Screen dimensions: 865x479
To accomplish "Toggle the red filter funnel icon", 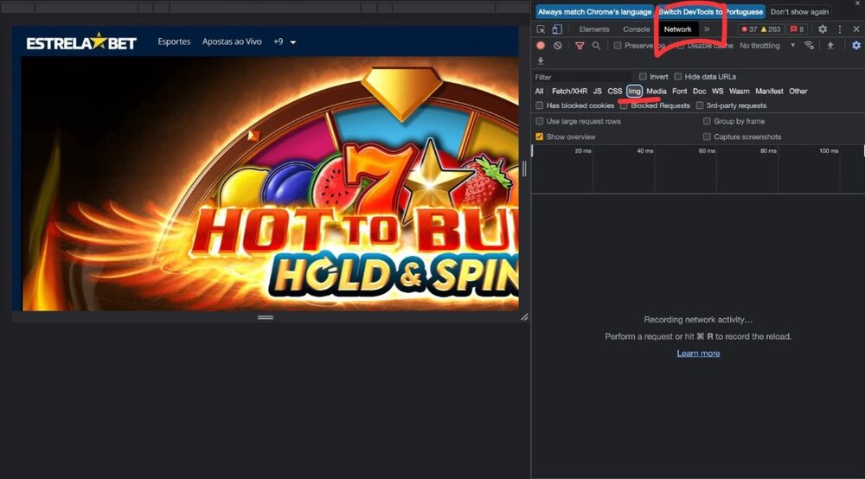I will coord(580,46).
